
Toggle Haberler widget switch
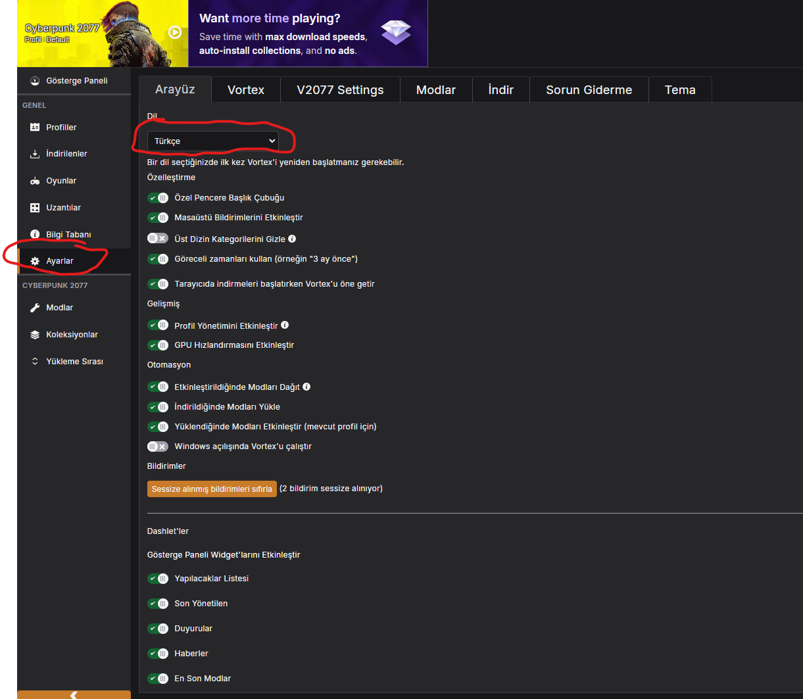(158, 654)
